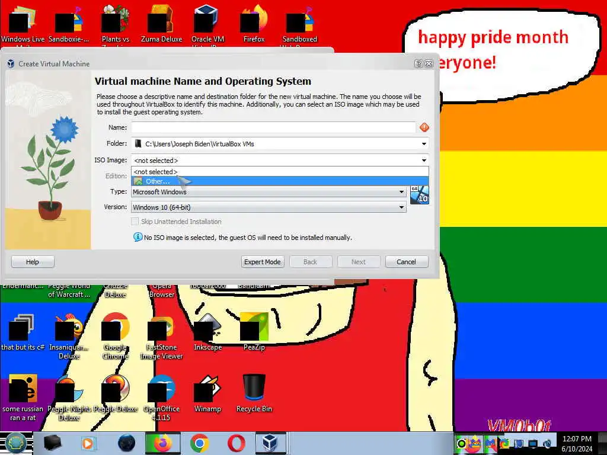Click the Folder path text field

click(x=276, y=144)
